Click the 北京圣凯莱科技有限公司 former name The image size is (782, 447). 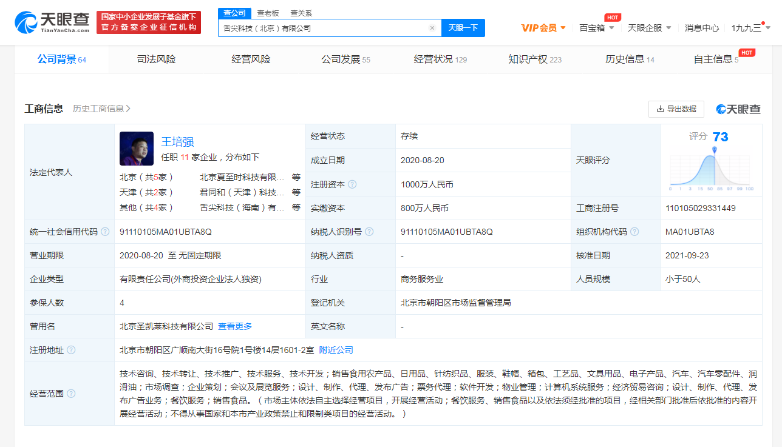[166, 326]
